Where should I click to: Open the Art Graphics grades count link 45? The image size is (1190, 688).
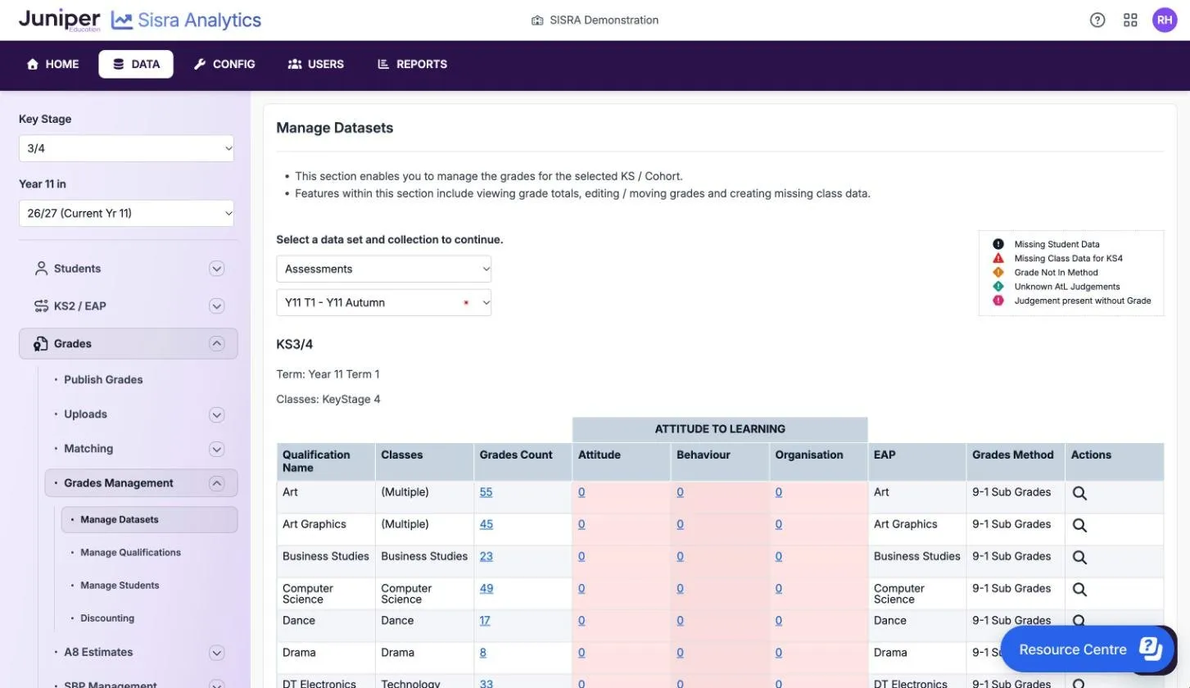point(486,524)
